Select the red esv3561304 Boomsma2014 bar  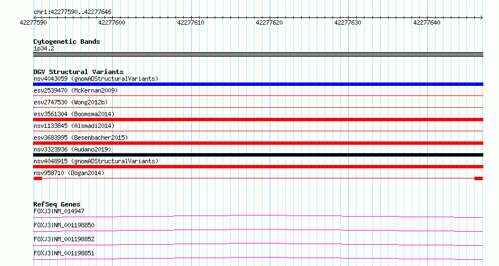click(x=258, y=120)
